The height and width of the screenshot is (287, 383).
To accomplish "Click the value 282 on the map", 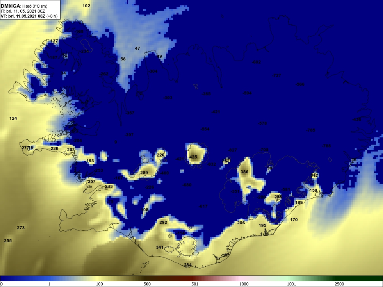I will (x=226, y=161).
